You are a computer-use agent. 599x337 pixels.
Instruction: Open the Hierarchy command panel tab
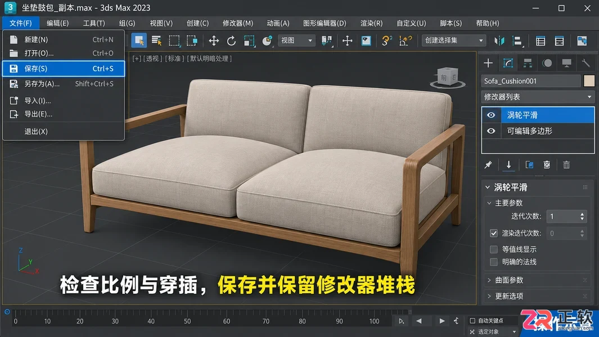[x=528, y=63]
